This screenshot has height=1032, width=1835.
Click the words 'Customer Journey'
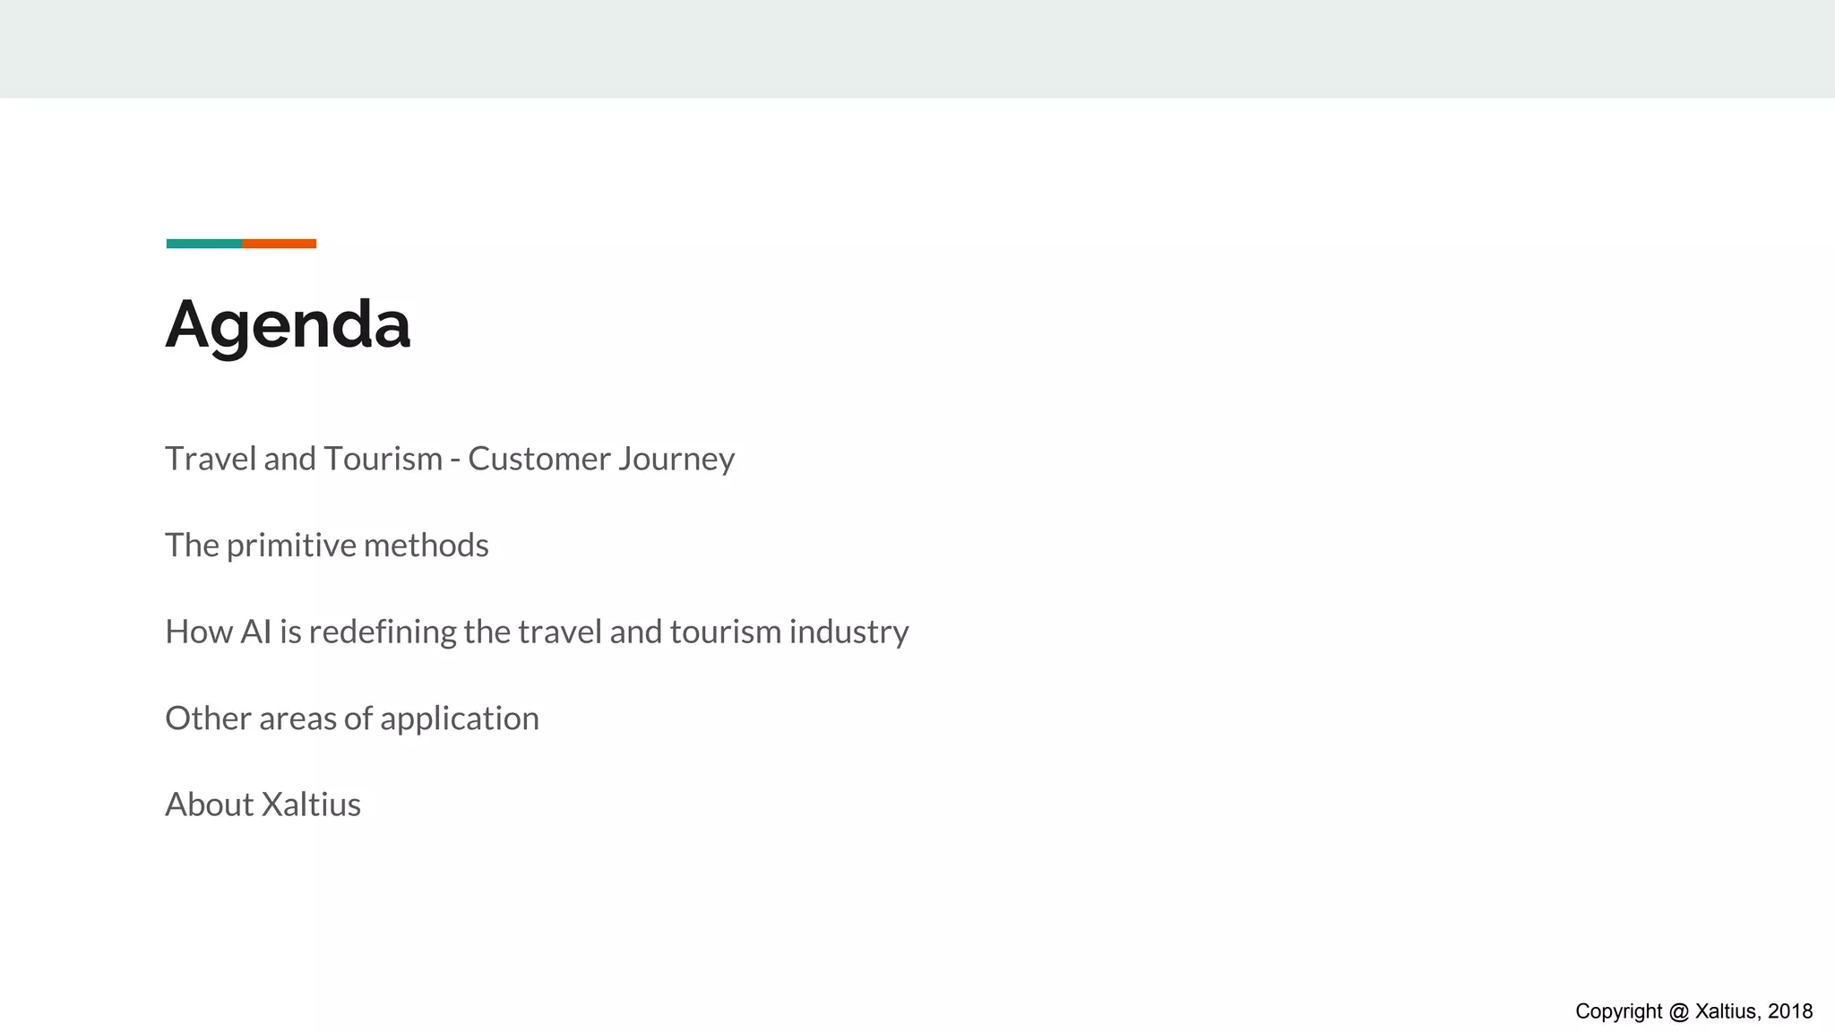(600, 459)
